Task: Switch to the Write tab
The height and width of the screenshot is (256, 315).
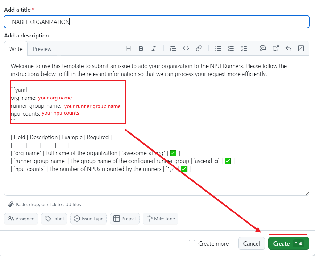Action: point(16,49)
